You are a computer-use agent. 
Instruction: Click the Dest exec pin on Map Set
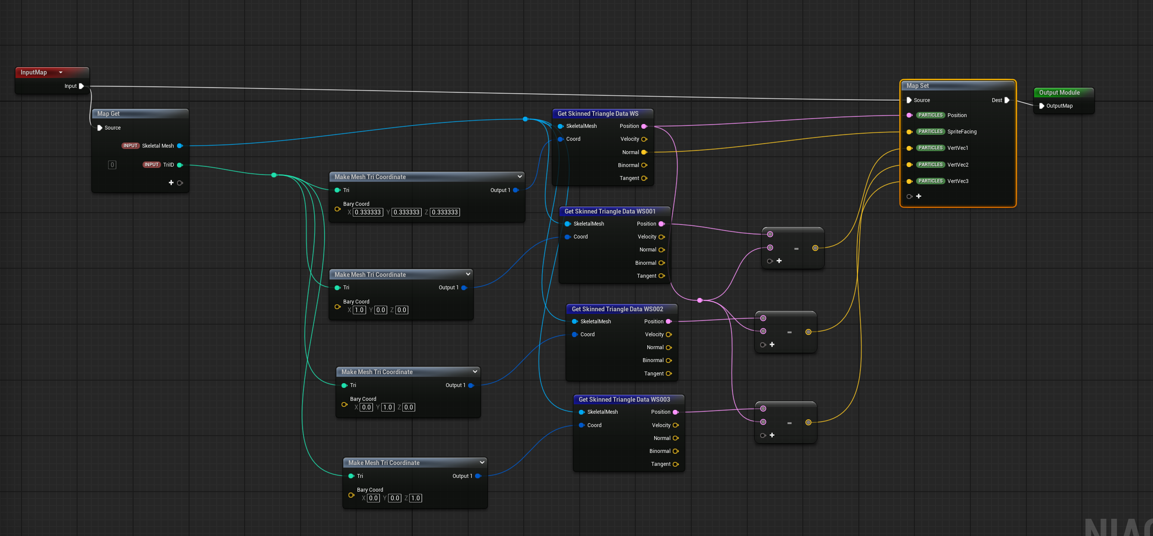point(1007,100)
